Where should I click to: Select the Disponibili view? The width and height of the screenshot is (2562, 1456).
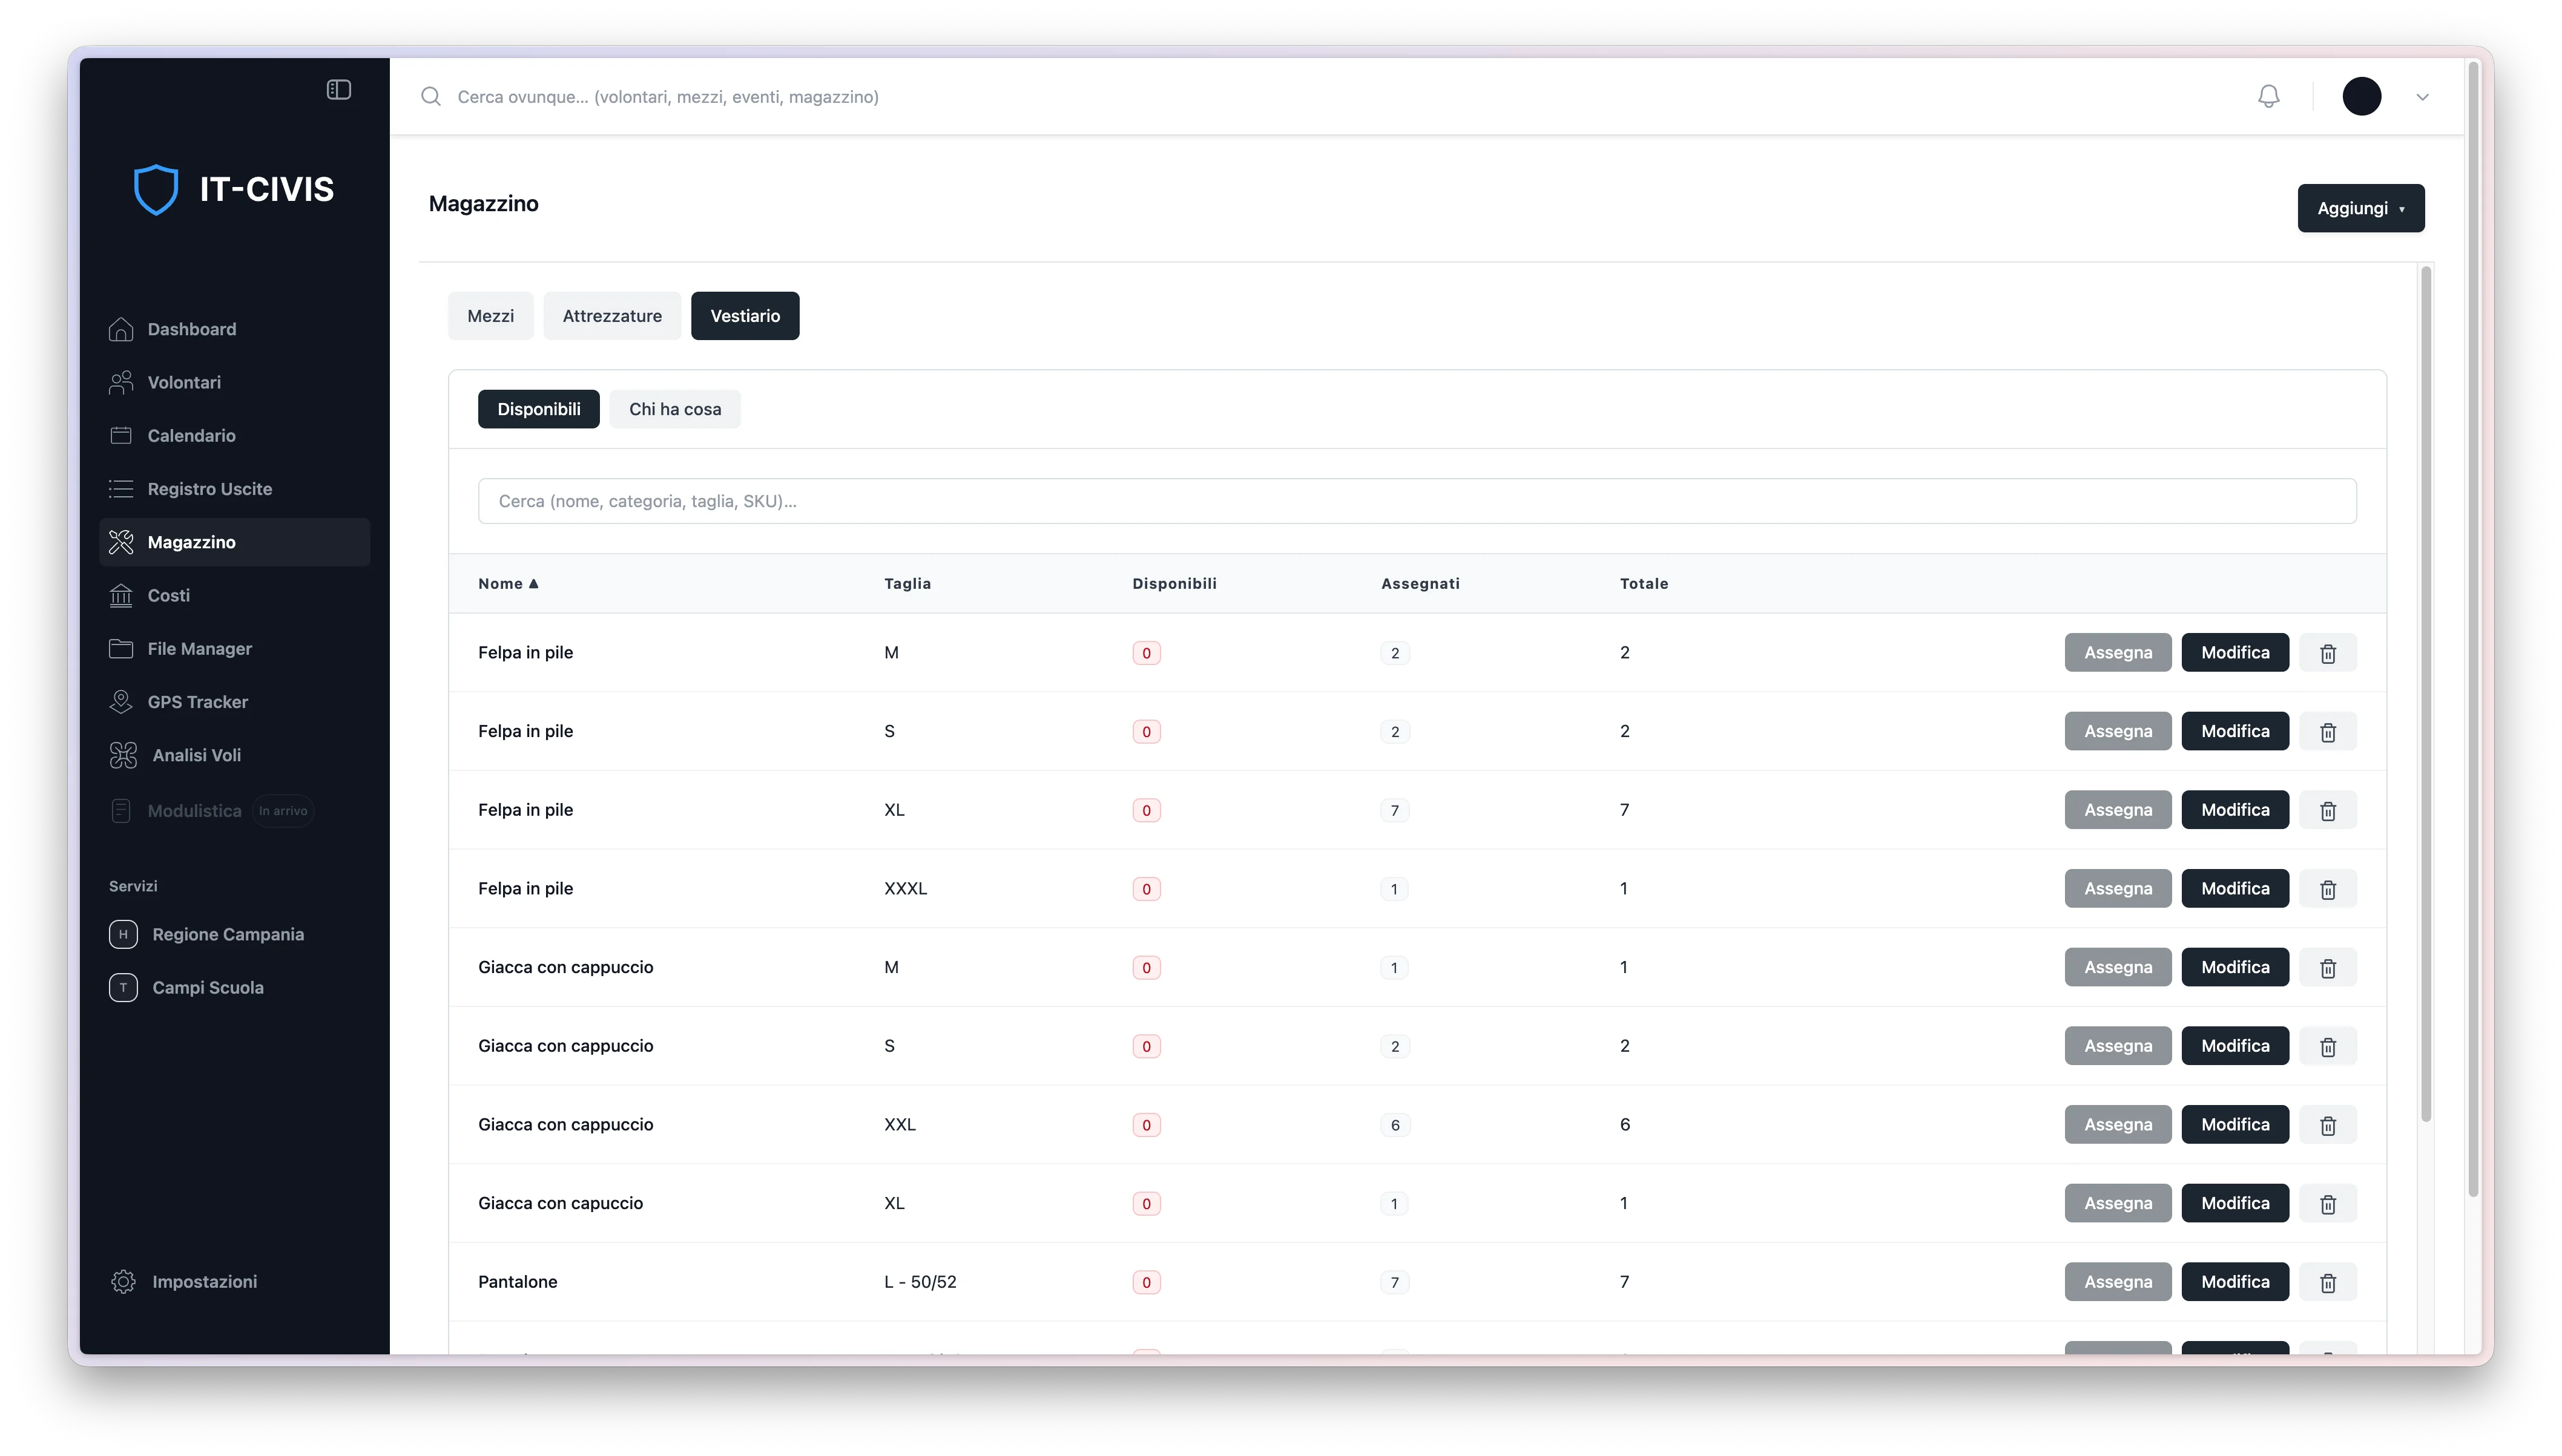(x=538, y=409)
